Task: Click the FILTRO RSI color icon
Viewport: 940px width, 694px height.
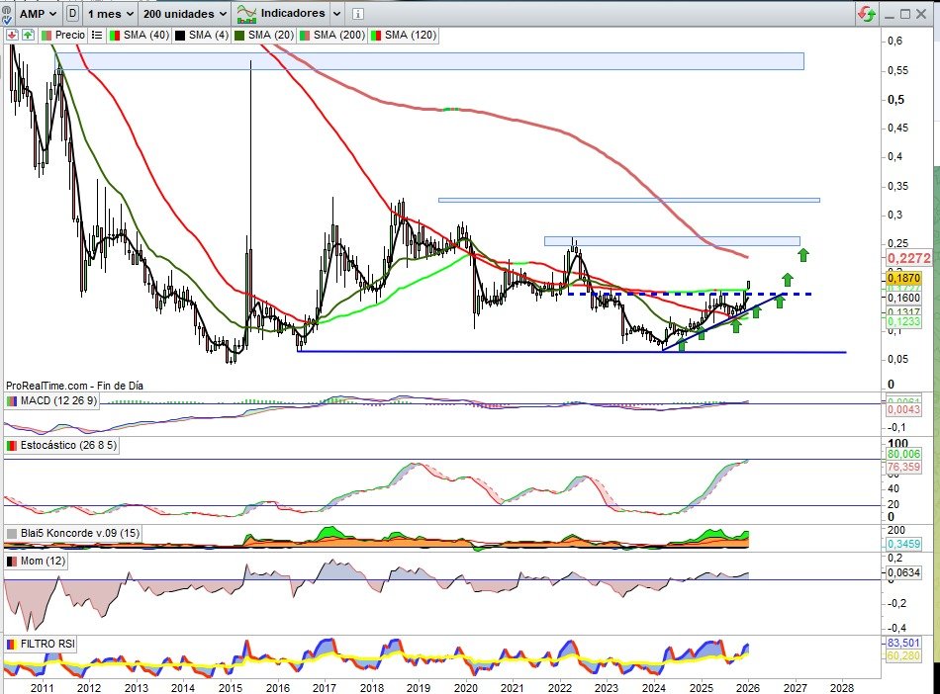Action: tap(12, 645)
